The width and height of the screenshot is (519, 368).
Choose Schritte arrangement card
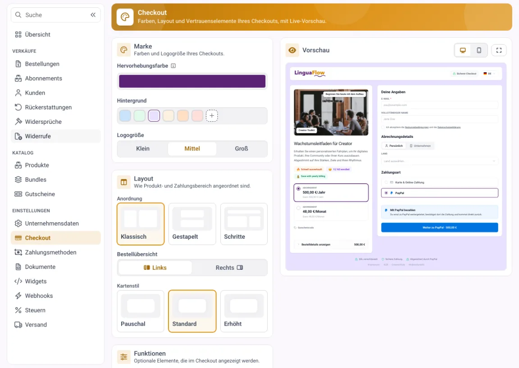tap(244, 224)
